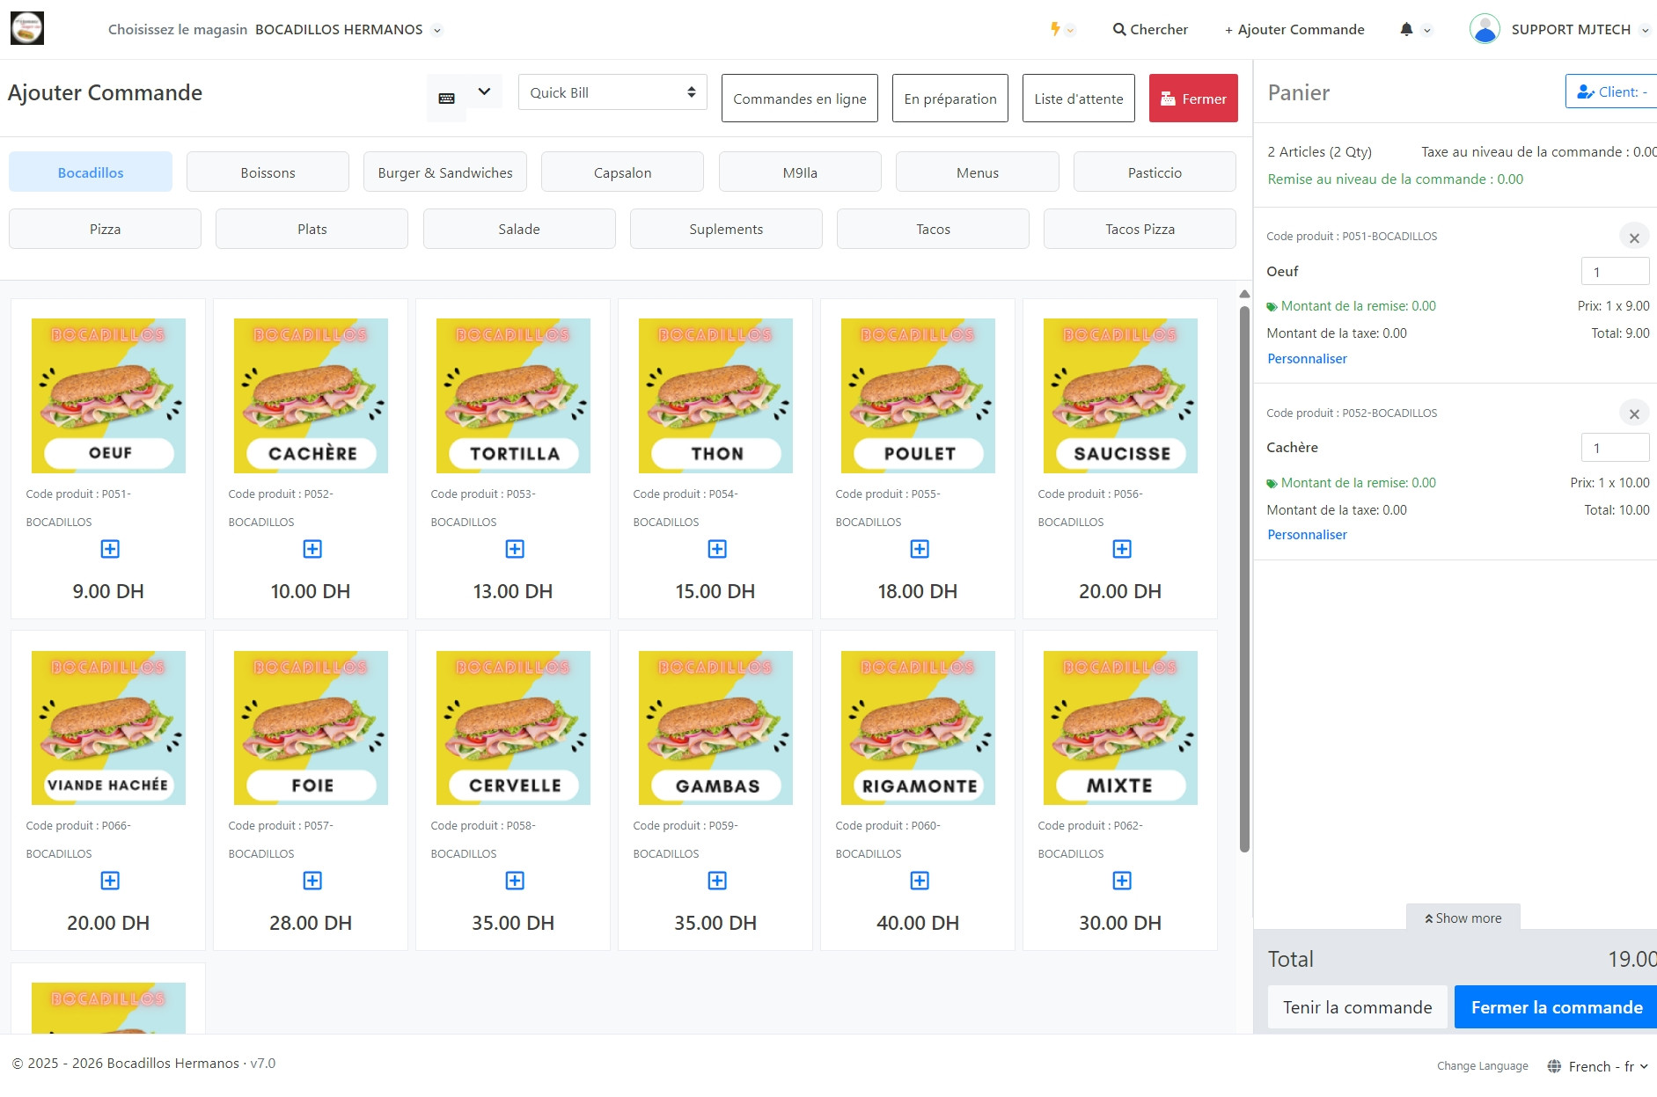Image resolution: width=1657 pixels, height=1097 pixels.
Task: Click Personnaliser link under Oeuf
Action: coord(1307,359)
